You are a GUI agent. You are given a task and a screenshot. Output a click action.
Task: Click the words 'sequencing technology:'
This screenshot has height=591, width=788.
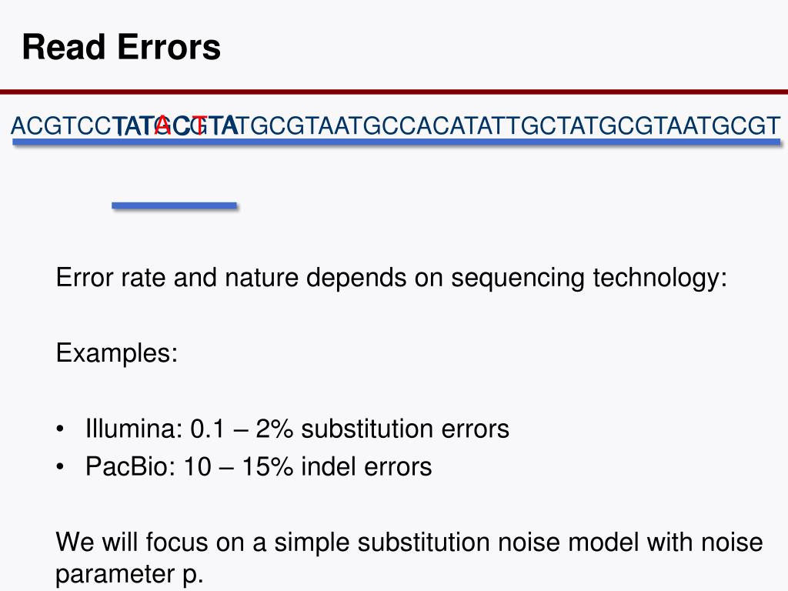coord(589,278)
